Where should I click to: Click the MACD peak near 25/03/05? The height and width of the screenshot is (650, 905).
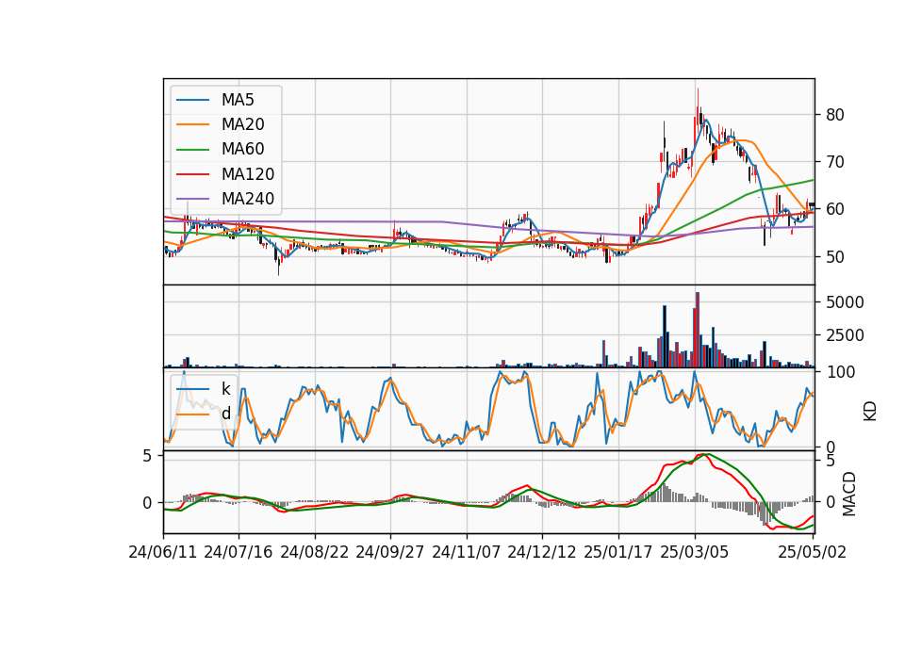tap(705, 455)
